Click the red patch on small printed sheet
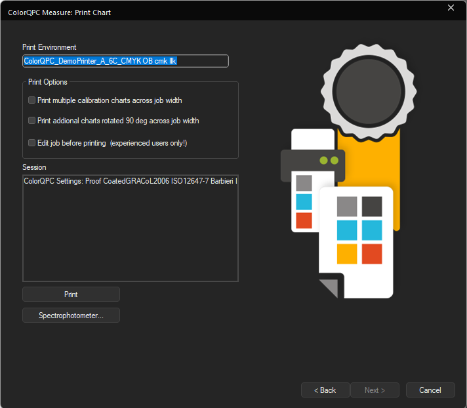This screenshot has width=467, height=408. click(304, 220)
